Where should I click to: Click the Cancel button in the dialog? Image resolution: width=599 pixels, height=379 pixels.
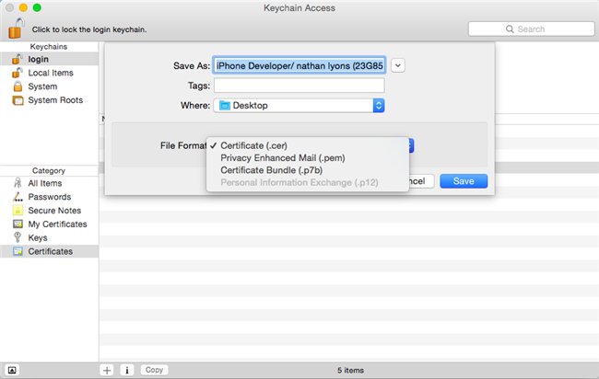tap(422, 181)
